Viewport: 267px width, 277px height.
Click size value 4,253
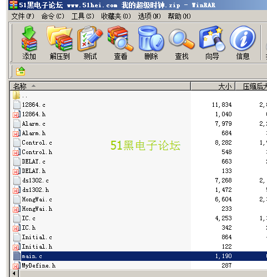tap(223, 218)
